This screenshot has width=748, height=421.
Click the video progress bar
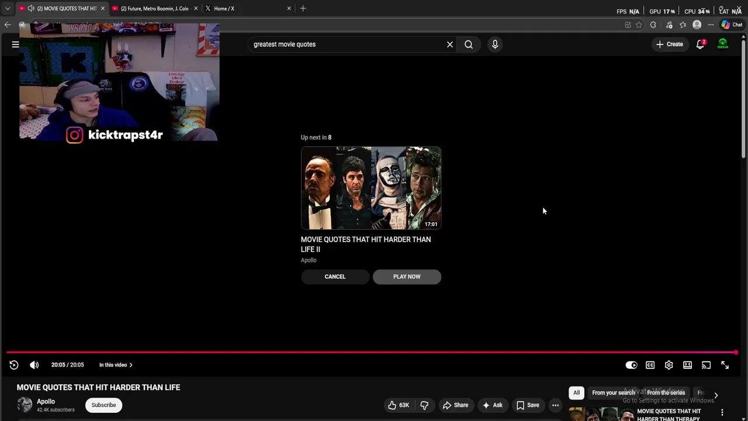372,353
